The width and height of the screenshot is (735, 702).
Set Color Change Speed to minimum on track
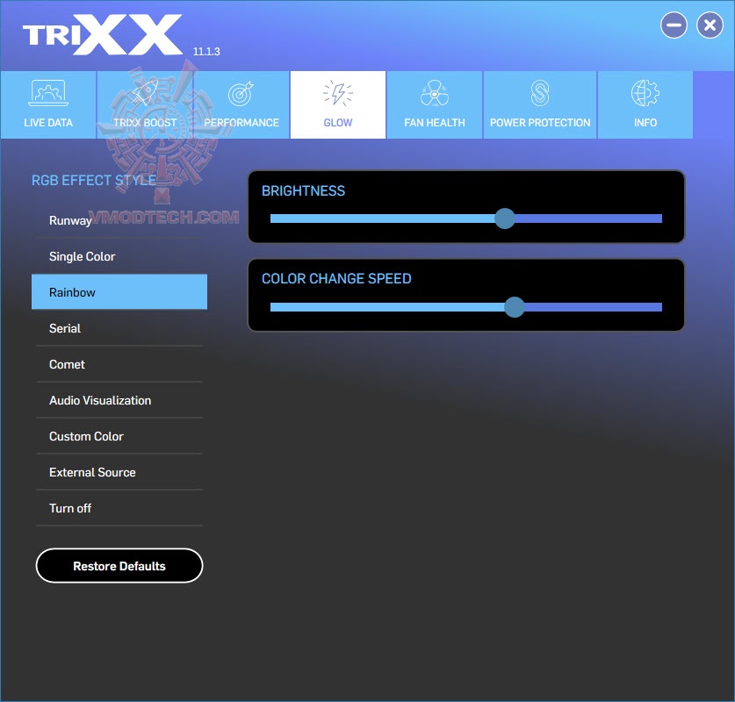tap(272, 307)
